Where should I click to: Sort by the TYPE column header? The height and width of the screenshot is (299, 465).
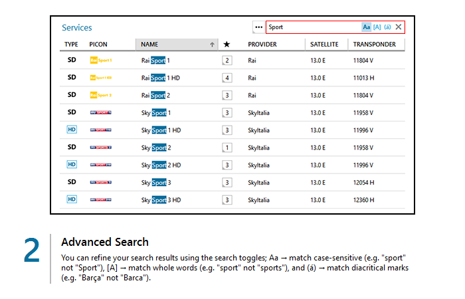click(71, 45)
